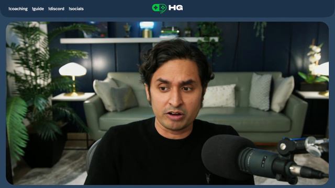Click the !guide command text
This screenshot has width=335, height=188.
(x=38, y=9)
